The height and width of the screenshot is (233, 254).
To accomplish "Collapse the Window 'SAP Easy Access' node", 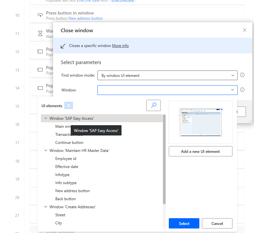I will 46,118.
